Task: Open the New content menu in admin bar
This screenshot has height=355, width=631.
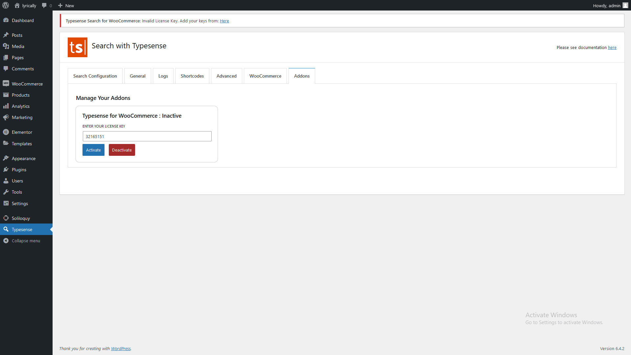Action: point(66,6)
